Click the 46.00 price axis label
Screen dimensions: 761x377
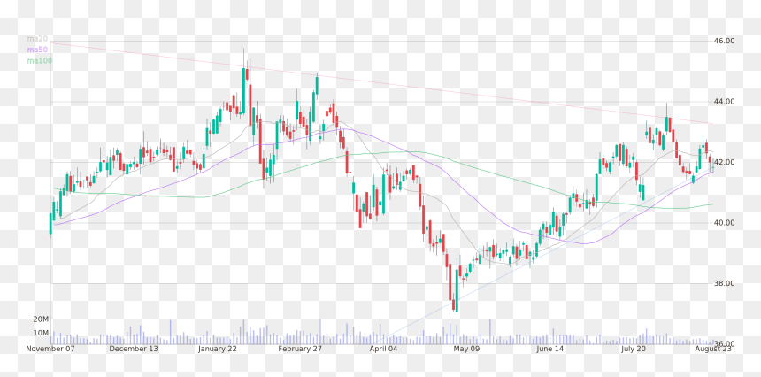[725, 41]
